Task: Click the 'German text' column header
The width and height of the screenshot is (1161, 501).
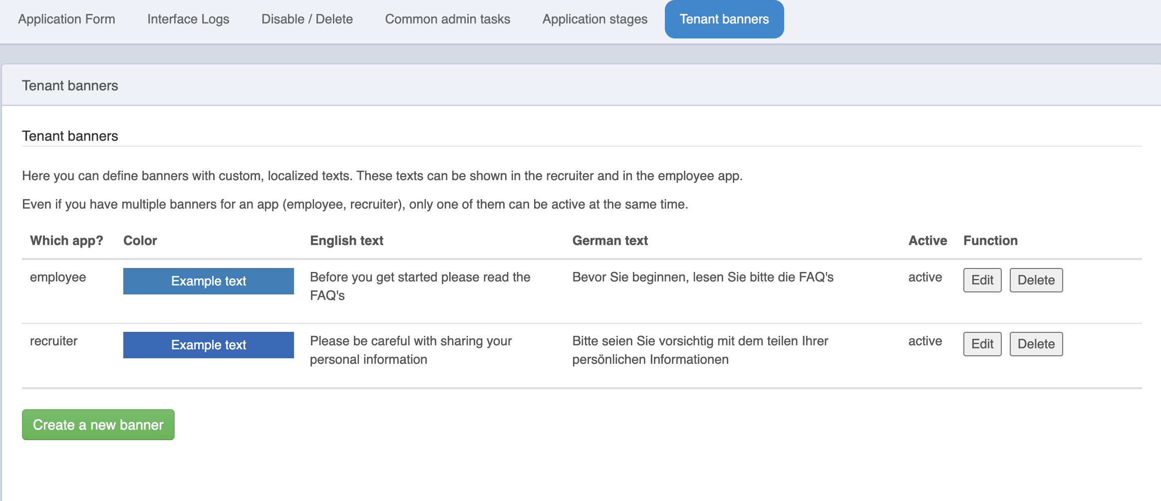Action: coord(609,241)
